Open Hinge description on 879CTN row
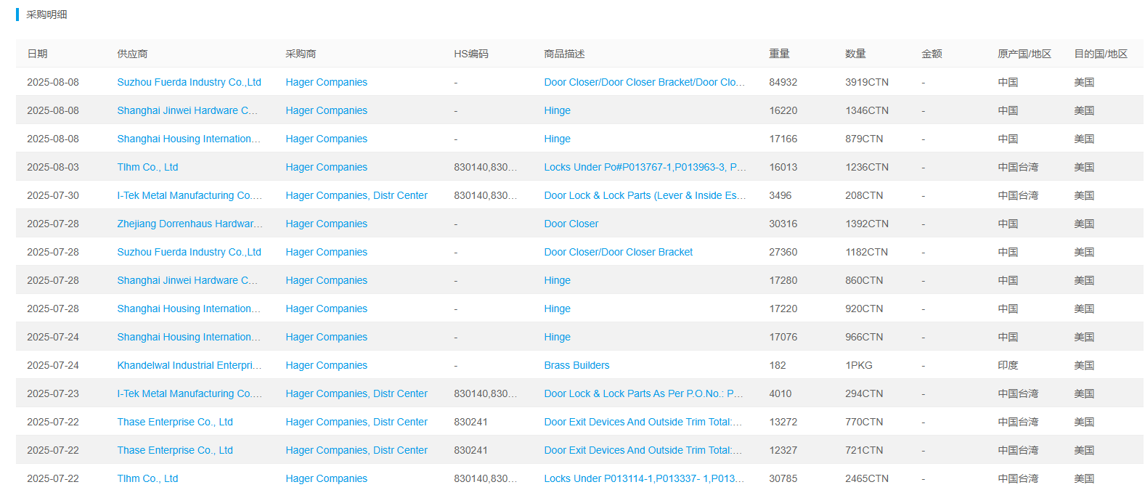1145x490 pixels. [x=557, y=139]
